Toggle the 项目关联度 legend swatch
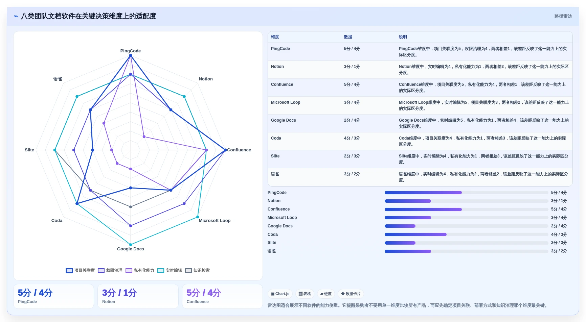This screenshot has width=586, height=322. (69, 271)
